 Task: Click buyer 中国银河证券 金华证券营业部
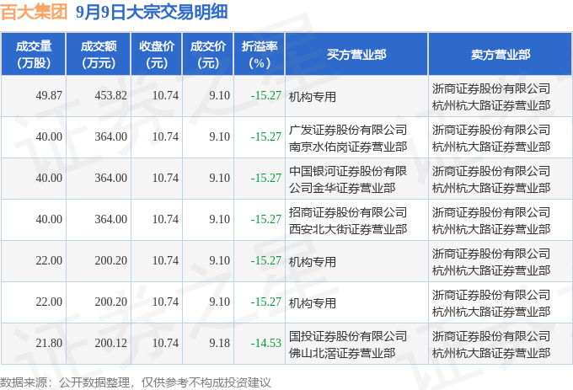point(348,179)
